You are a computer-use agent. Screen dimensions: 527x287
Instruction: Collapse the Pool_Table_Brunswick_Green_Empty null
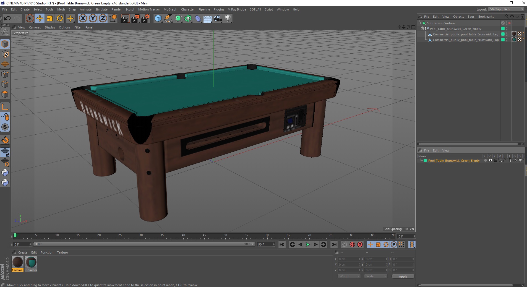(422, 28)
